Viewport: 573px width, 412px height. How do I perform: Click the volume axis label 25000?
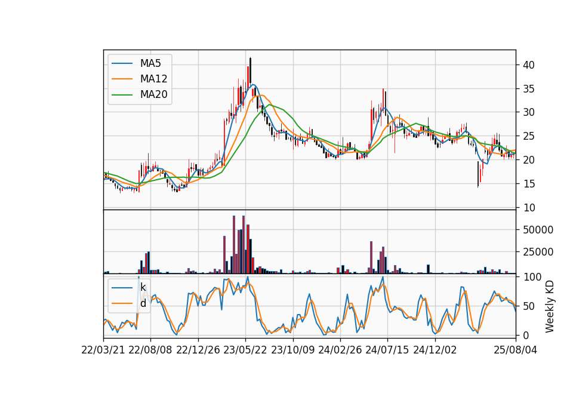click(x=538, y=252)
